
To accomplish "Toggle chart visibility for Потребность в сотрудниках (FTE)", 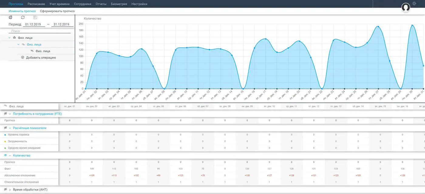I will 5,114.
